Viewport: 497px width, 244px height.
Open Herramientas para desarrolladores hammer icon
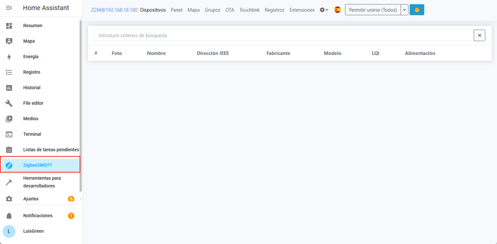9,182
